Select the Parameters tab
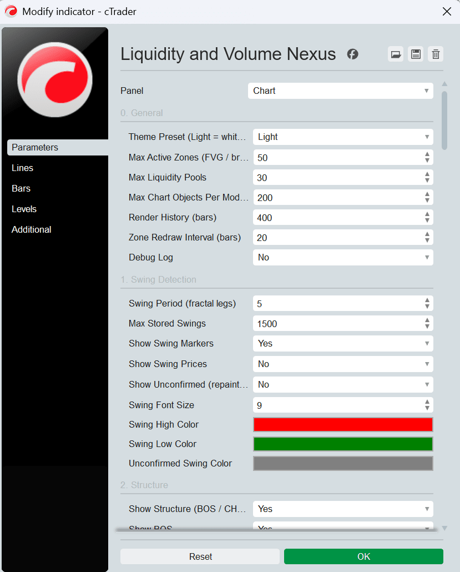The width and height of the screenshot is (460, 572). pyautogui.click(x=58, y=147)
